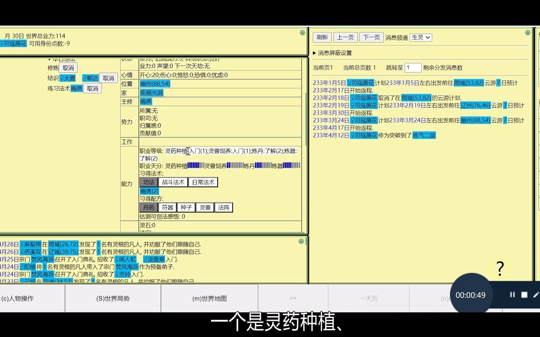Collapse the world events log minus icon

(301, 241)
